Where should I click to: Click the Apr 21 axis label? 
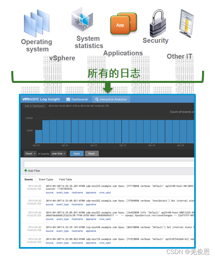(65, 145)
